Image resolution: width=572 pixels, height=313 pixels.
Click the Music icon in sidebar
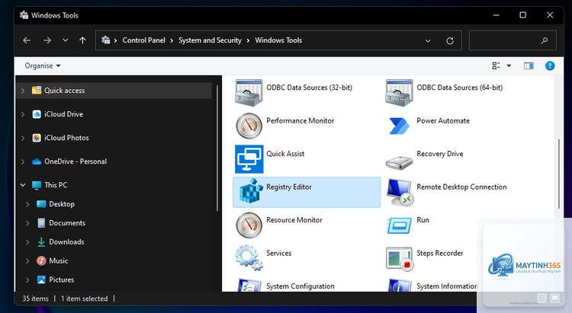(x=41, y=261)
